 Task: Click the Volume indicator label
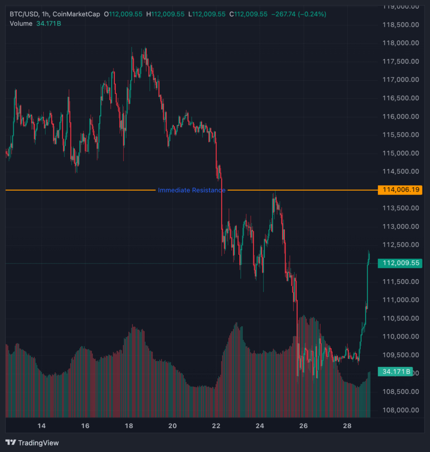21,23
